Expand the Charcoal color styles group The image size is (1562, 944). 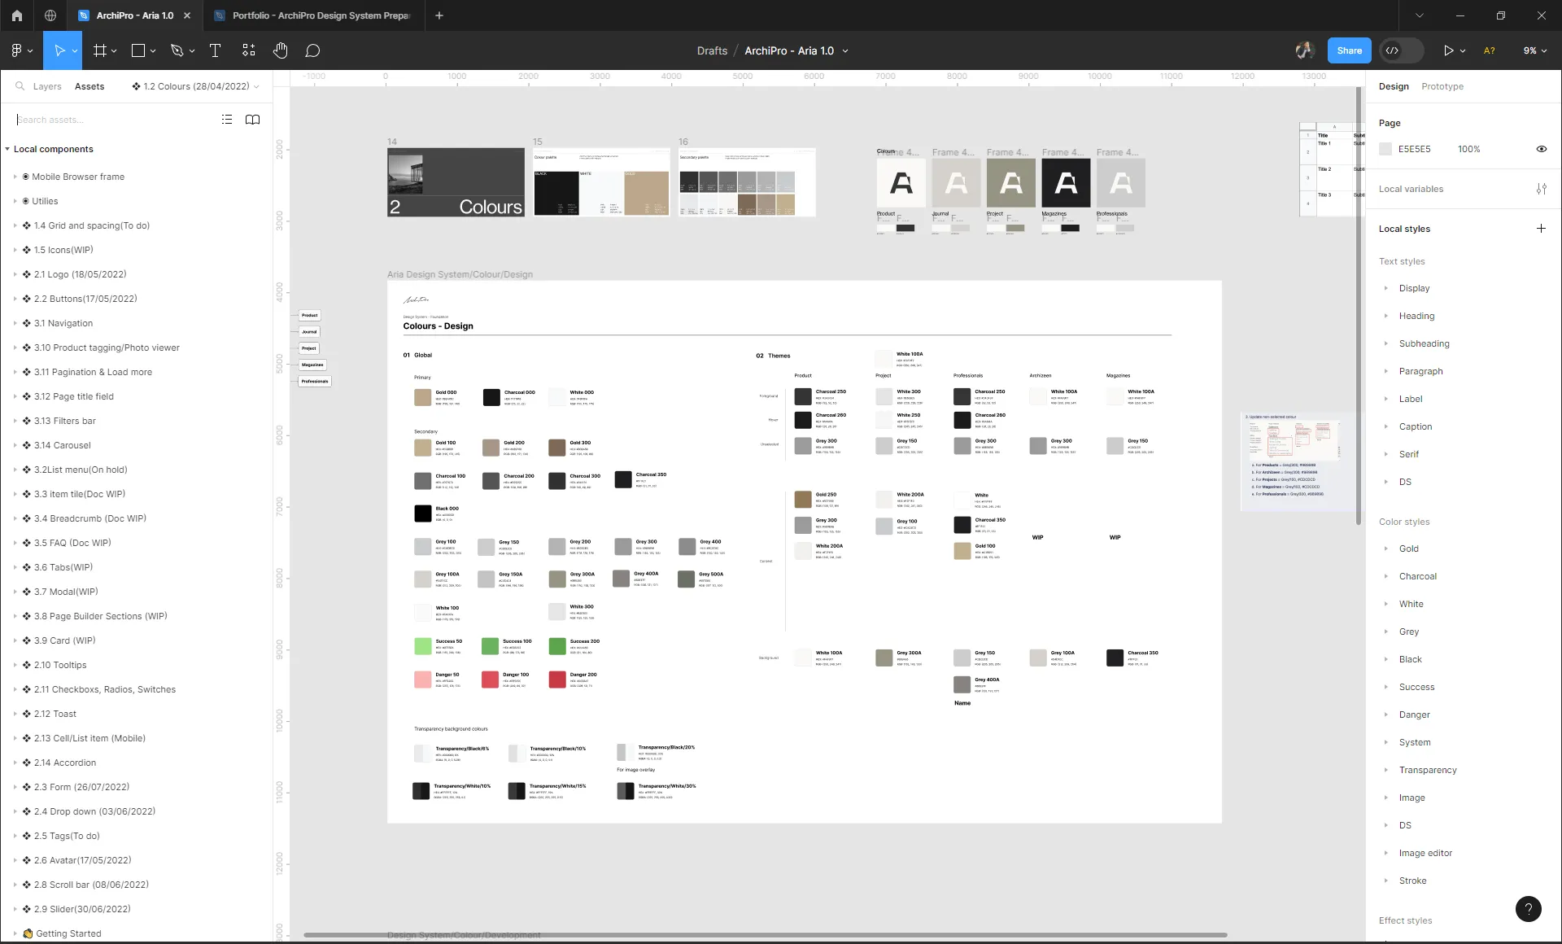1386,576
